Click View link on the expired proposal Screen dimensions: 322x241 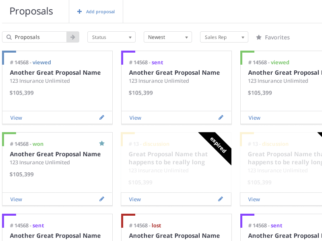[x=135, y=199]
